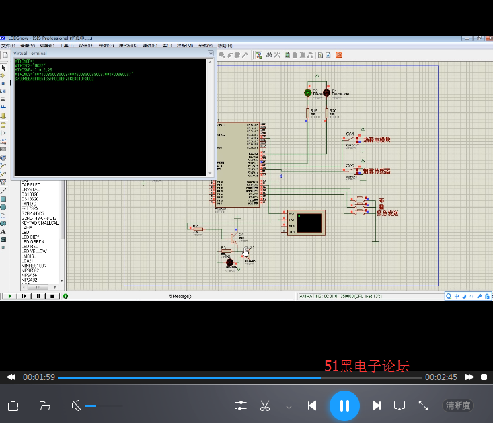Toggle fullscreen with the expand arrows icon

pyautogui.click(x=423, y=406)
